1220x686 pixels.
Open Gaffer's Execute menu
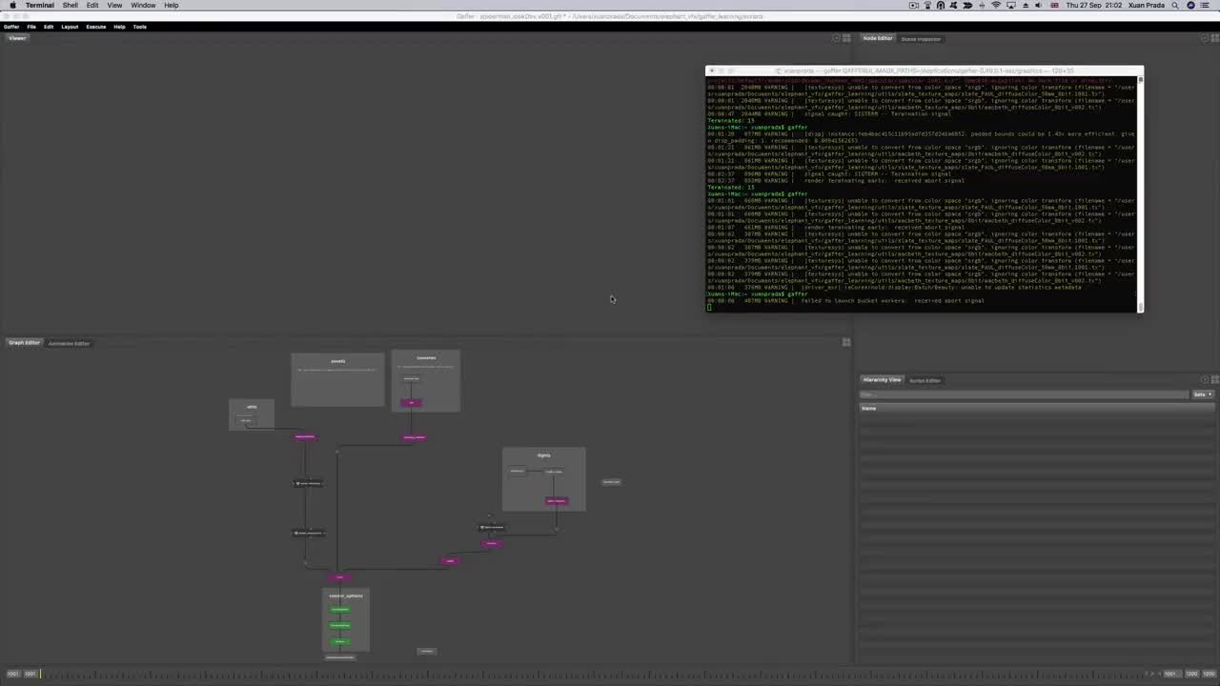[x=96, y=27]
